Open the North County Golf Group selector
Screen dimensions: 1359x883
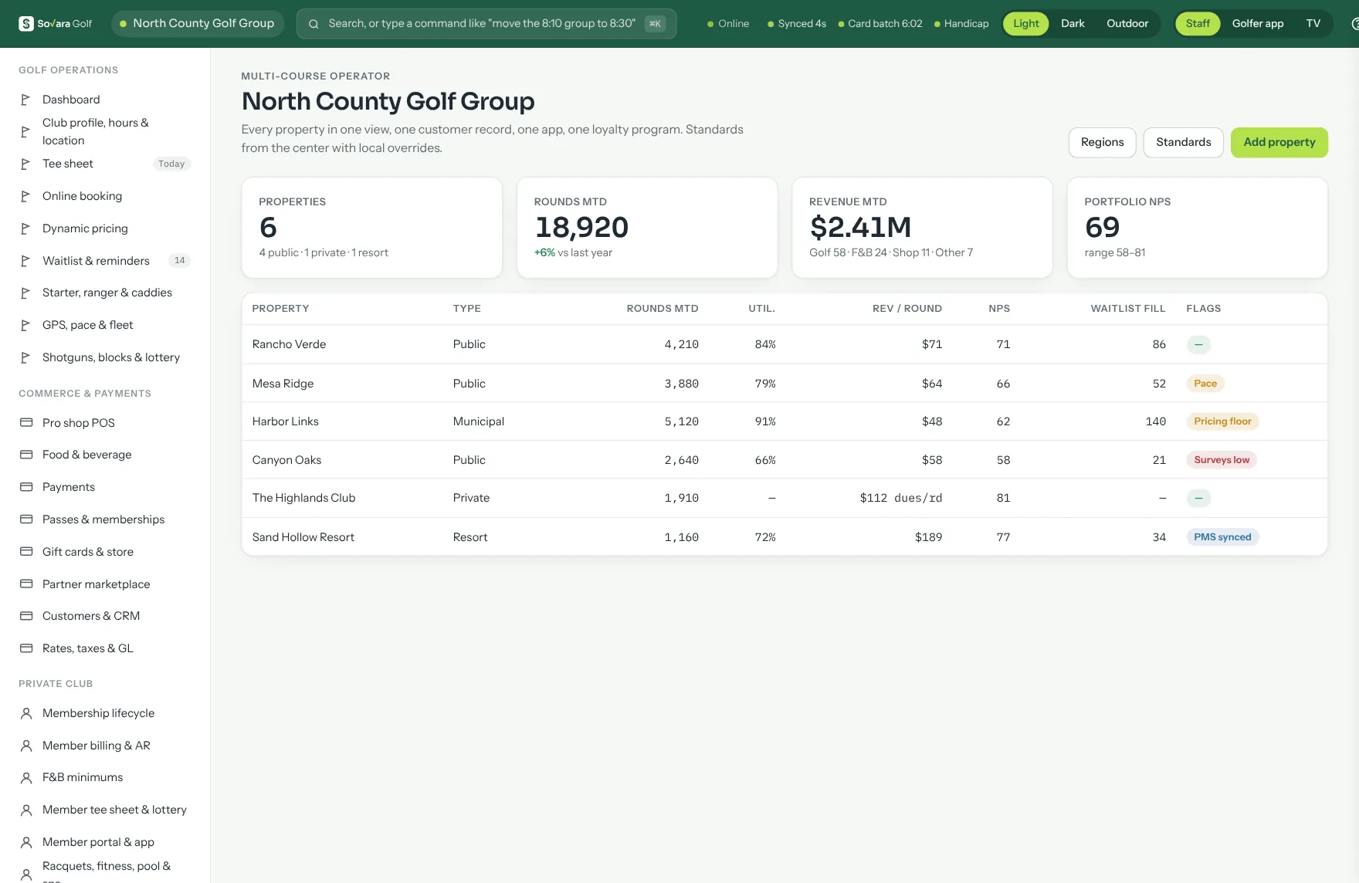click(198, 24)
